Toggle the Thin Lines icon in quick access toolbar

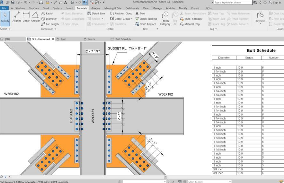[x=85, y=2]
